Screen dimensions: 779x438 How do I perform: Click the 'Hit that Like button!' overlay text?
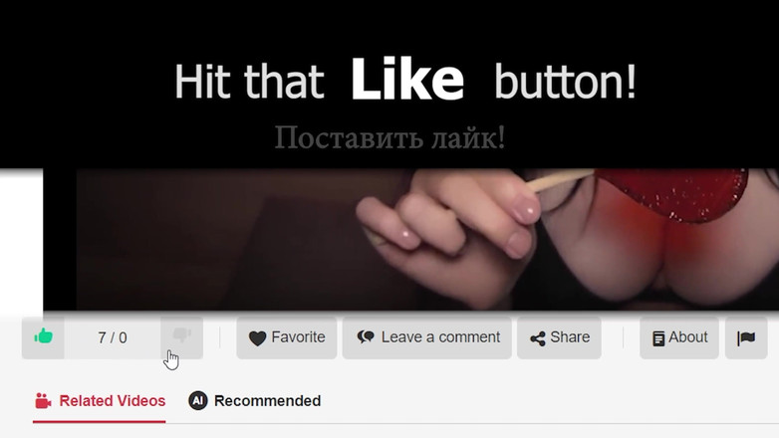404,81
